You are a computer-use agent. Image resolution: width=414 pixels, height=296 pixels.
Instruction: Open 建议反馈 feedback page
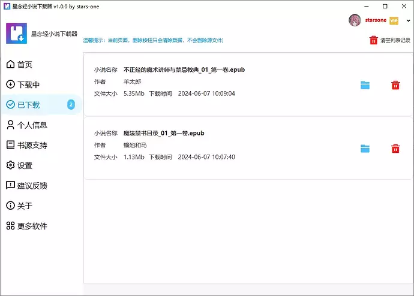tap(32, 186)
